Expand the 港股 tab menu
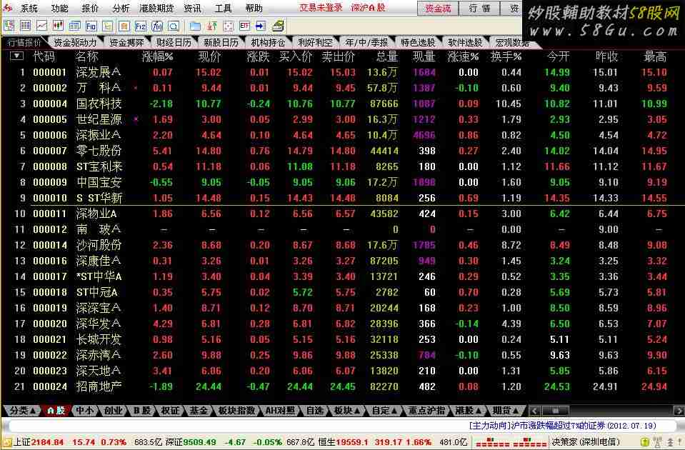This screenshot has width=685, height=450. point(469,411)
